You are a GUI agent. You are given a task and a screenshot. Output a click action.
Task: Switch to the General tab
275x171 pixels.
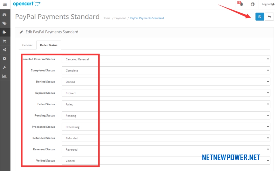click(27, 45)
